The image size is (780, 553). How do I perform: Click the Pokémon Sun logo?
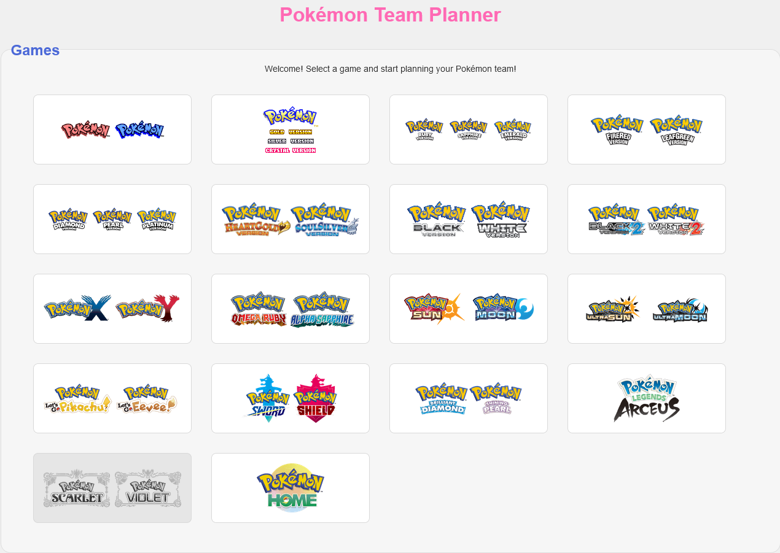[x=434, y=309]
